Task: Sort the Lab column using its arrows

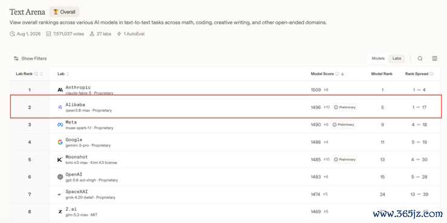Action: coord(68,74)
